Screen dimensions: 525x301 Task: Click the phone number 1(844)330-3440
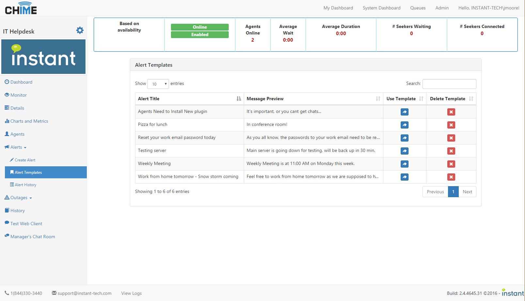coord(23,293)
